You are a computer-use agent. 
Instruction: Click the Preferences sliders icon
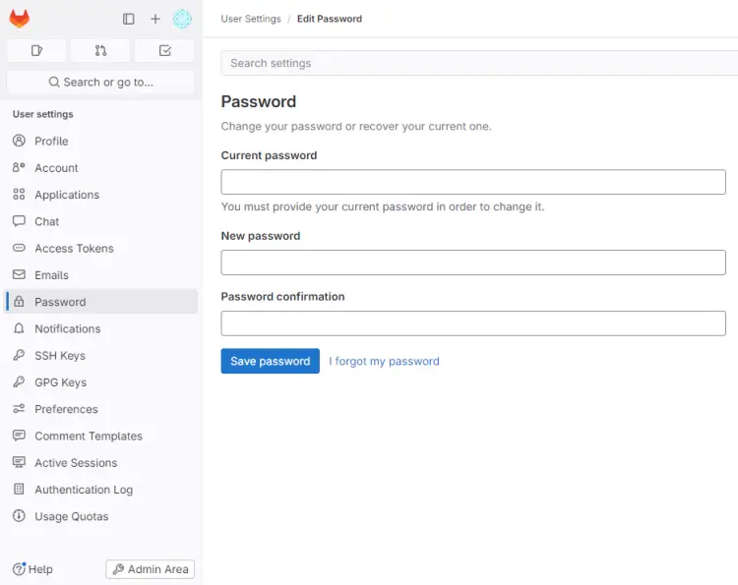point(19,409)
